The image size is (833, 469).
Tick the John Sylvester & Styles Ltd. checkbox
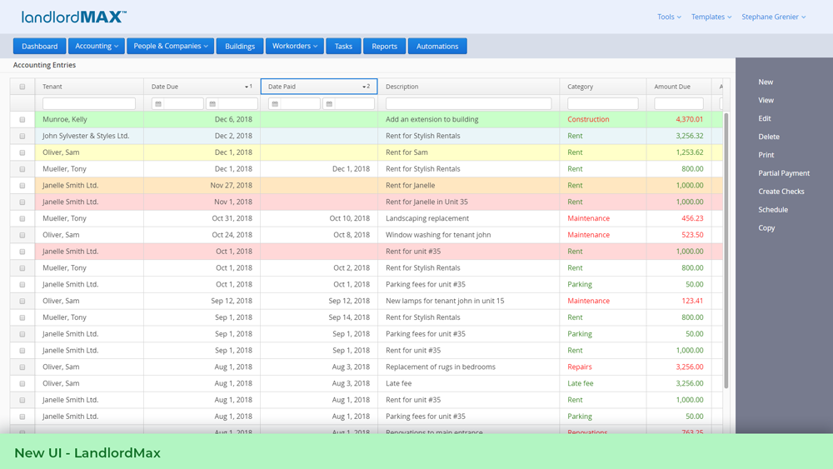pos(22,136)
